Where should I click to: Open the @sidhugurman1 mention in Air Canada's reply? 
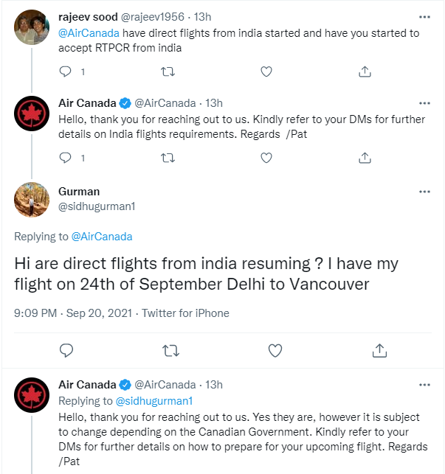[153, 401]
